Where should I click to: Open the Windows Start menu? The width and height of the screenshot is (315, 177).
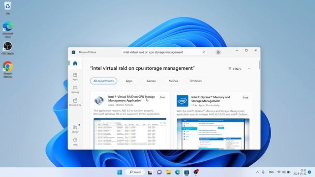coord(120,172)
